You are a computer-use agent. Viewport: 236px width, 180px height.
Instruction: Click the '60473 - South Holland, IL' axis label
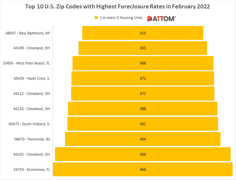point(28,124)
